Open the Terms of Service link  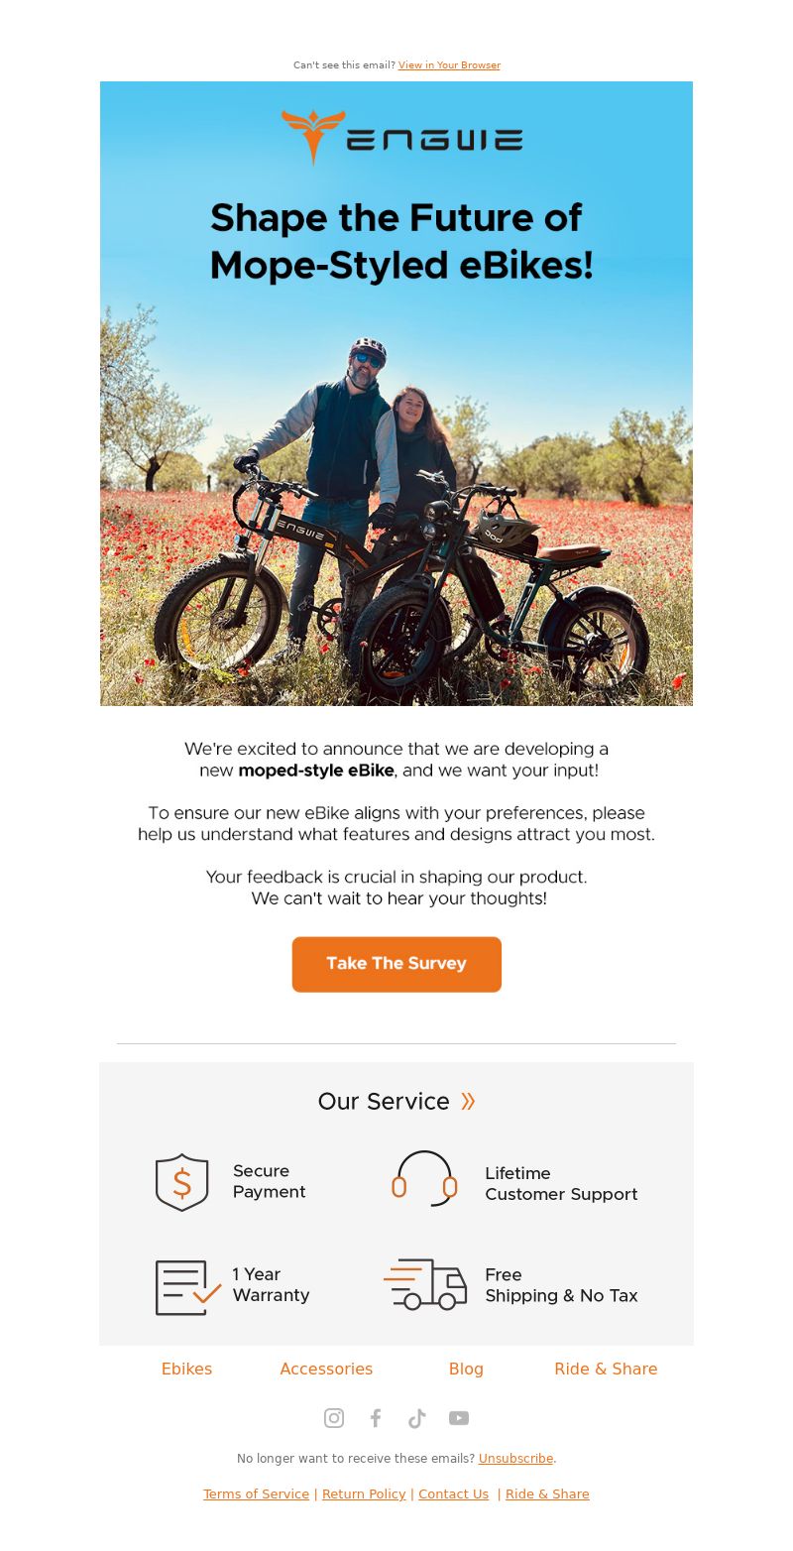[x=257, y=1494]
